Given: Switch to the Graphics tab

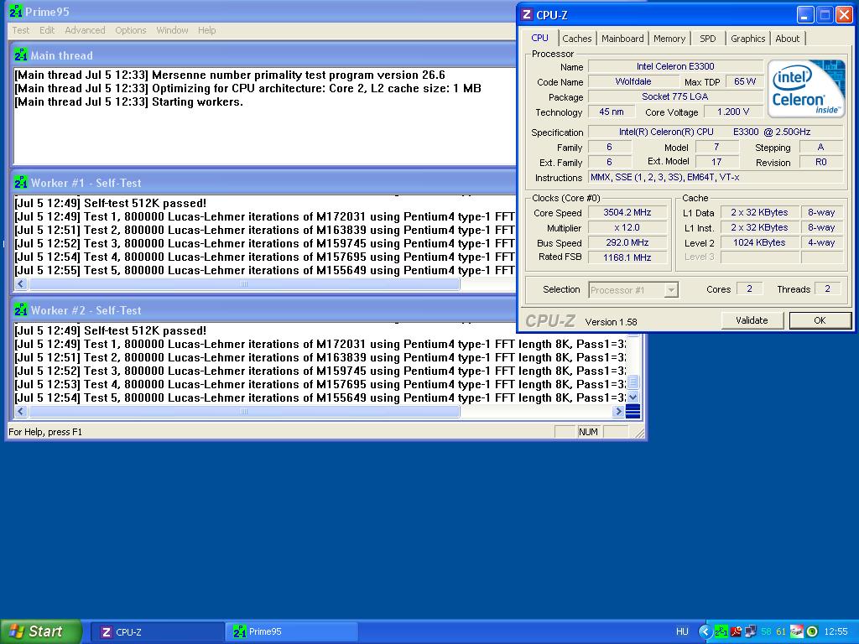Looking at the screenshot, I should coord(747,39).
